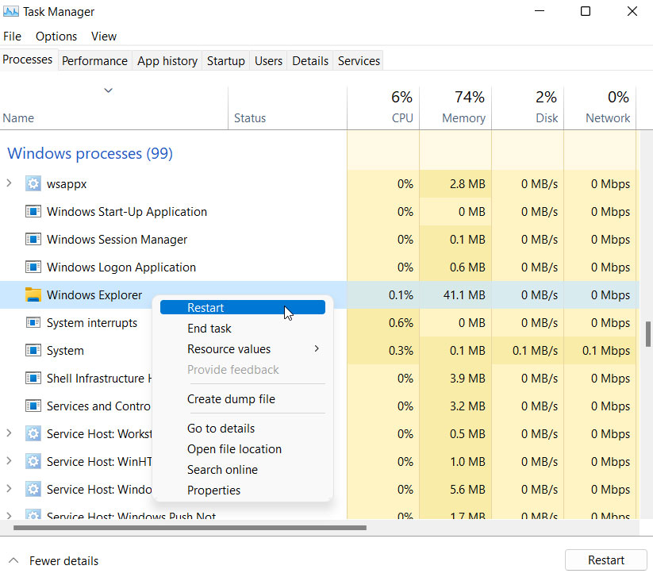Click the Service Host: WinHT gear icon
This screenshot has height=577, width=653.
(x=33, y=461)
